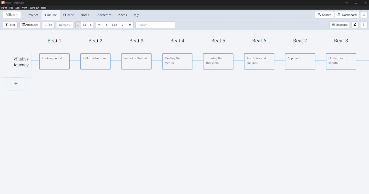Click the notifications bell icon
369x194 pixels.
(x=364, y=15)
